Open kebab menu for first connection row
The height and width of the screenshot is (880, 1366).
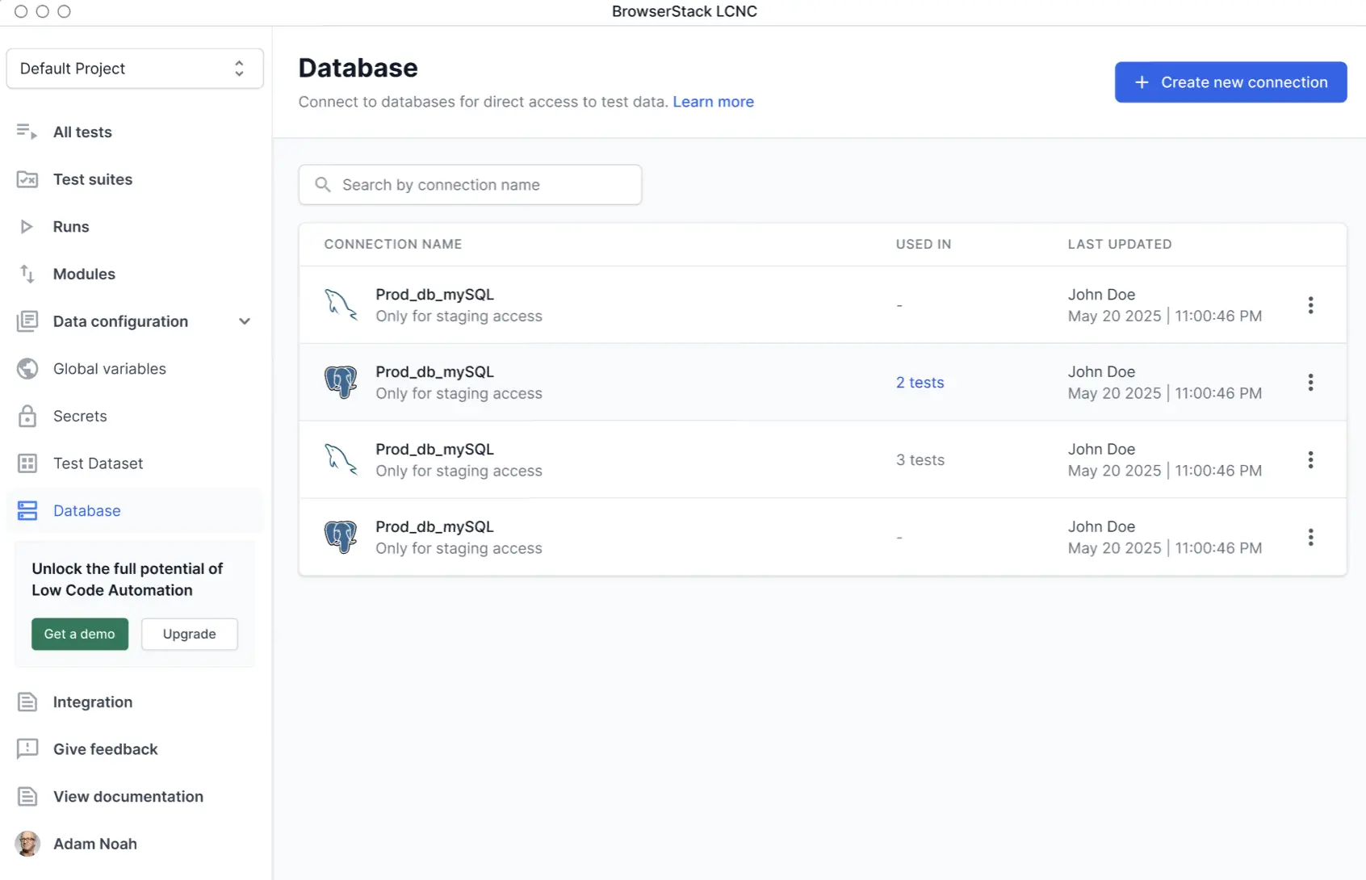pos(1310,305)
